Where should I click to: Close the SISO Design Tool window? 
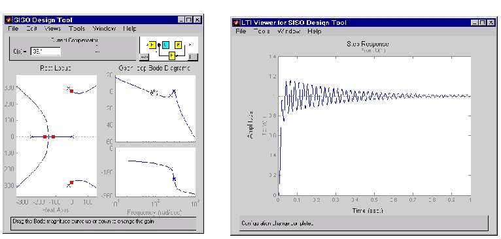[x=198, y=20]
